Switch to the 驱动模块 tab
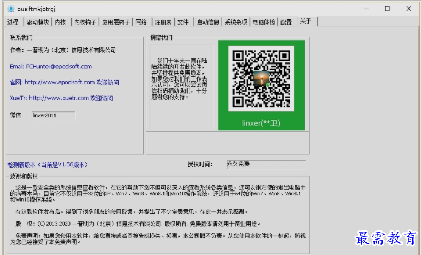Screen dimensions: 421x255 37,22
